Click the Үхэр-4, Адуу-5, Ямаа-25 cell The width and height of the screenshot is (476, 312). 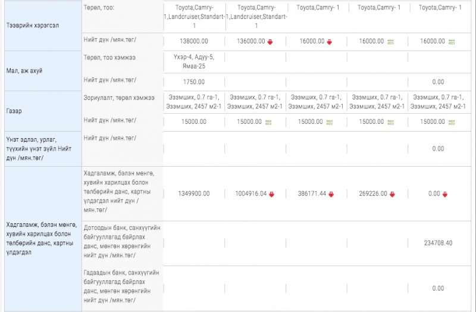pos(193,62)
